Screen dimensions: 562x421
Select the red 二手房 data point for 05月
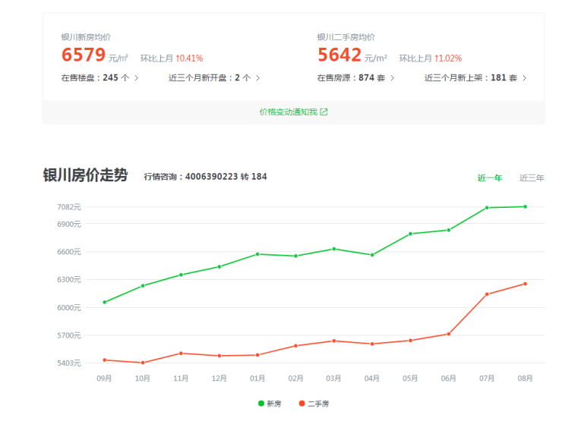point(410,341)
